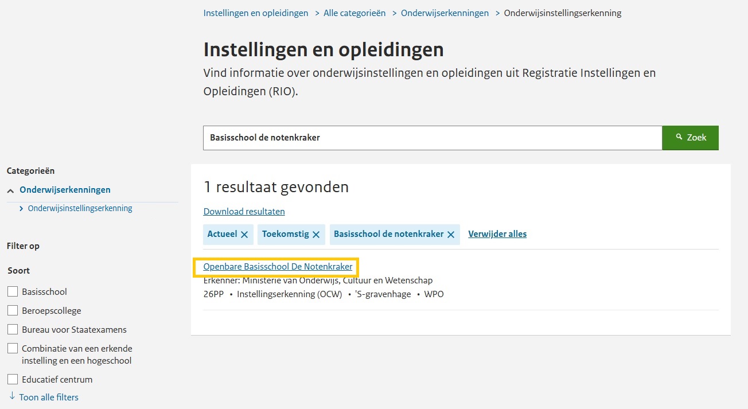
Task: Click the current 'Onderwijsinstellingserkenning' breadcrumb text
Action: pos(563,13)
